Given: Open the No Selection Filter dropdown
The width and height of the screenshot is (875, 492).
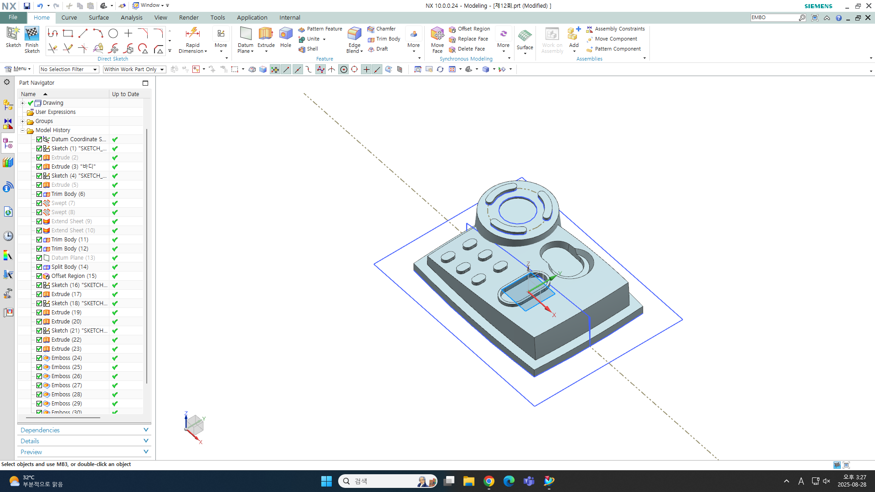Looking at the screenshot, I should pyautogui.click(x=69, y=69).
